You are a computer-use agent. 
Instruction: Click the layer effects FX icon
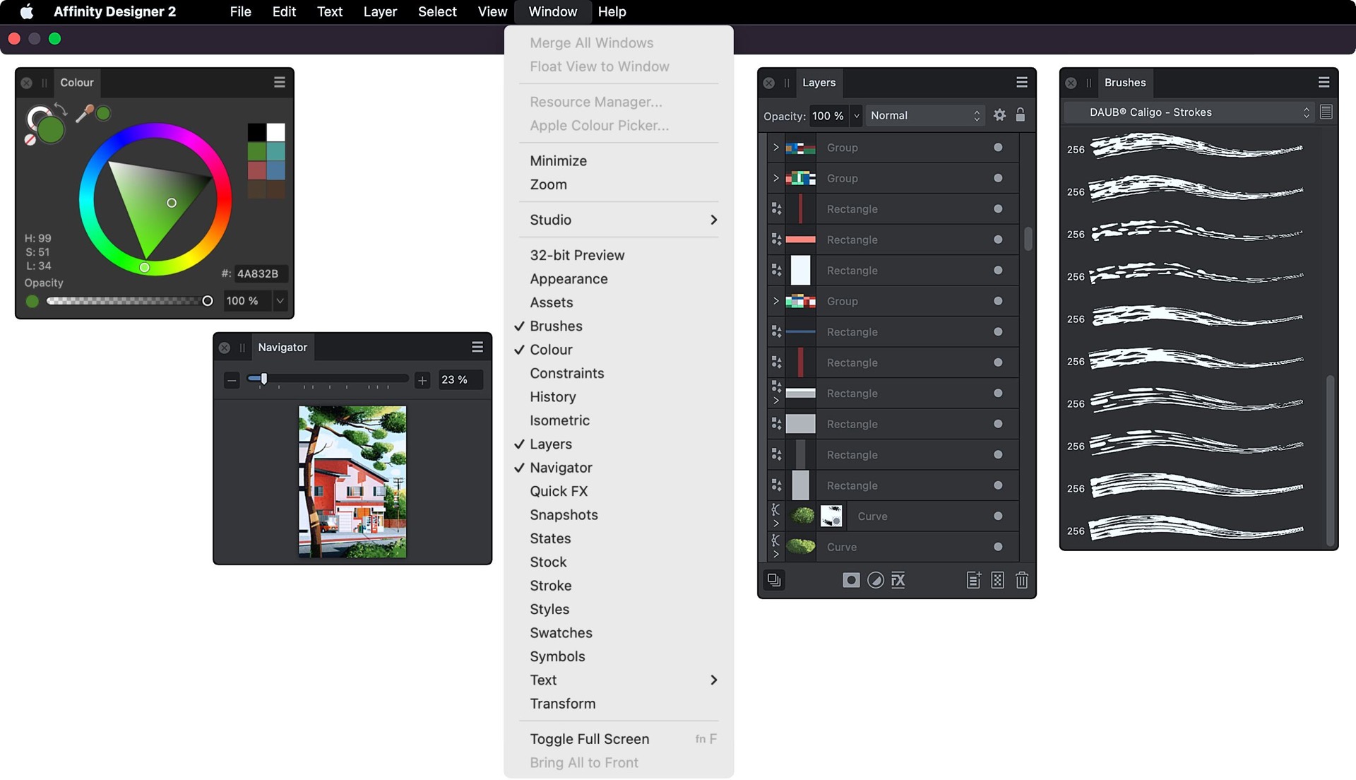pos(898,580)
